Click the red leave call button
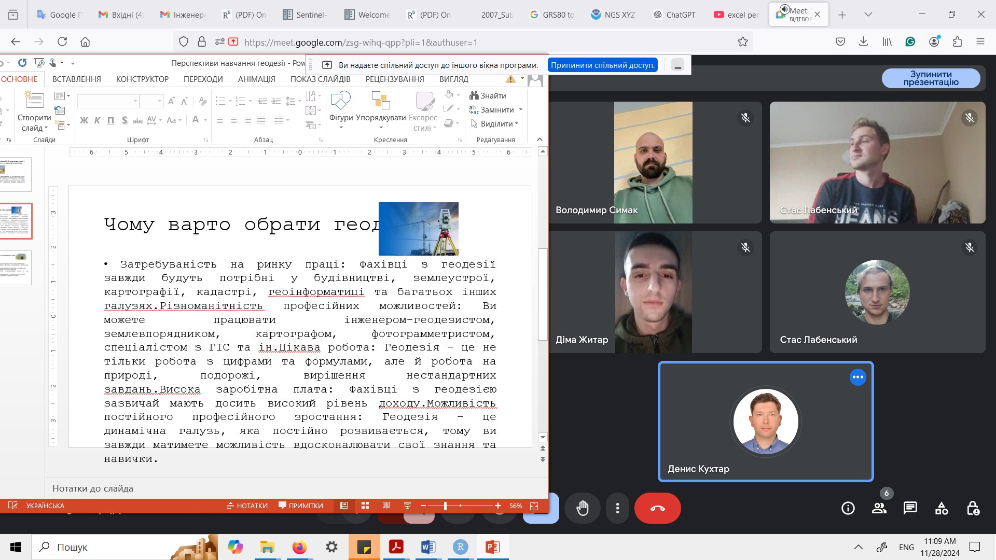 (657, 508)
